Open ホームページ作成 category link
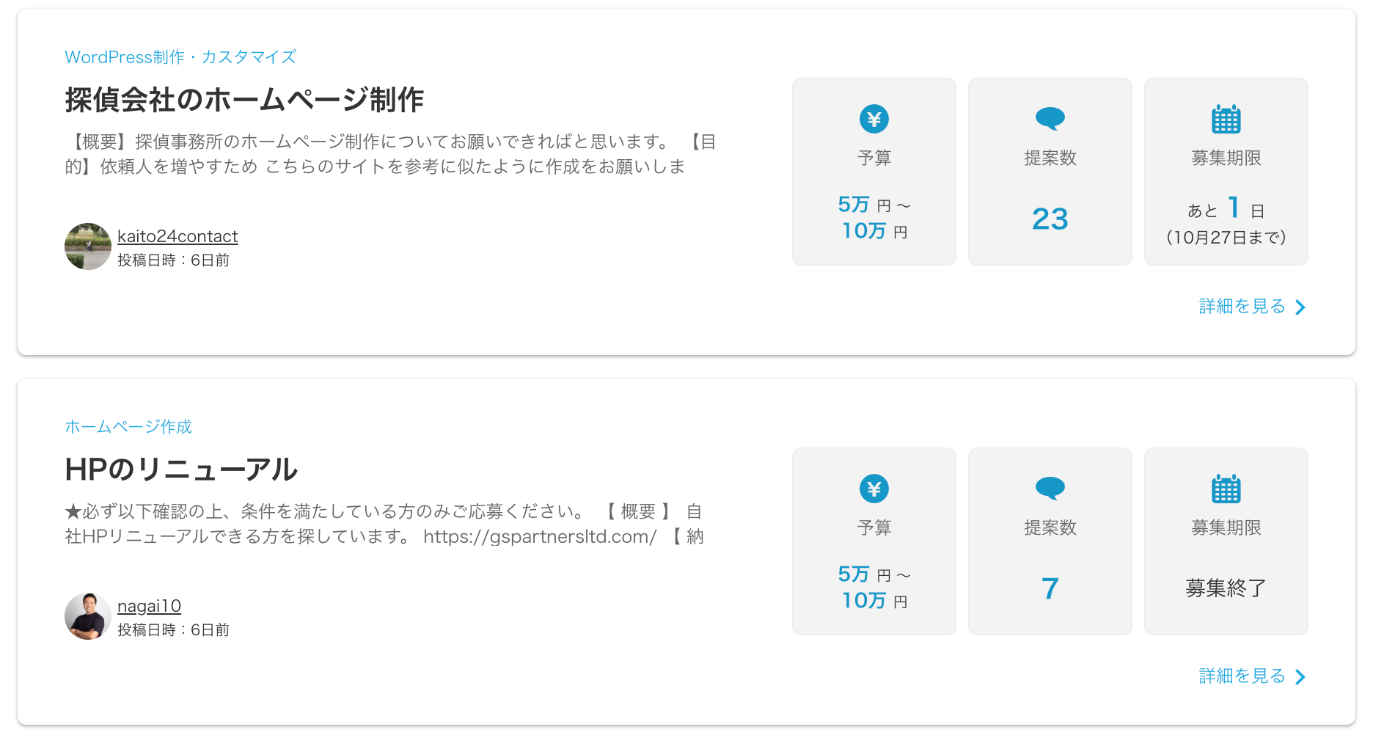Screen dimensions: 1373x738 (128, 427)
